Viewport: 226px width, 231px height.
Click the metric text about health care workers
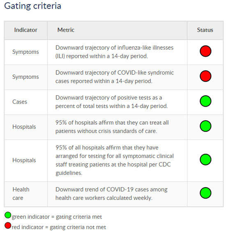coord(111,194)
